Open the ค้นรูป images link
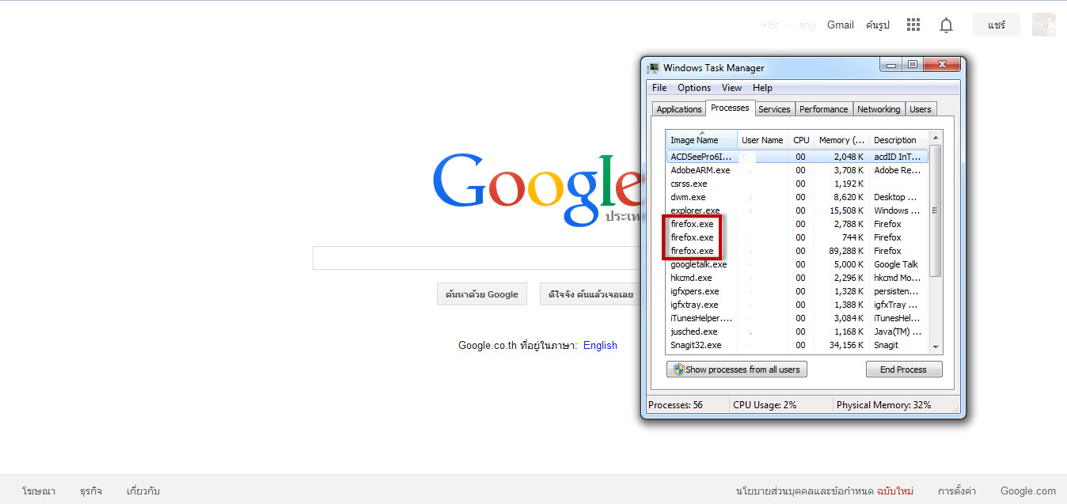1067x504 pixels. coord(878,25)
